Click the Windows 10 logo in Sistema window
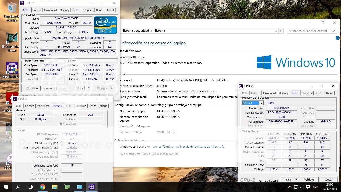 click(296, 62)
